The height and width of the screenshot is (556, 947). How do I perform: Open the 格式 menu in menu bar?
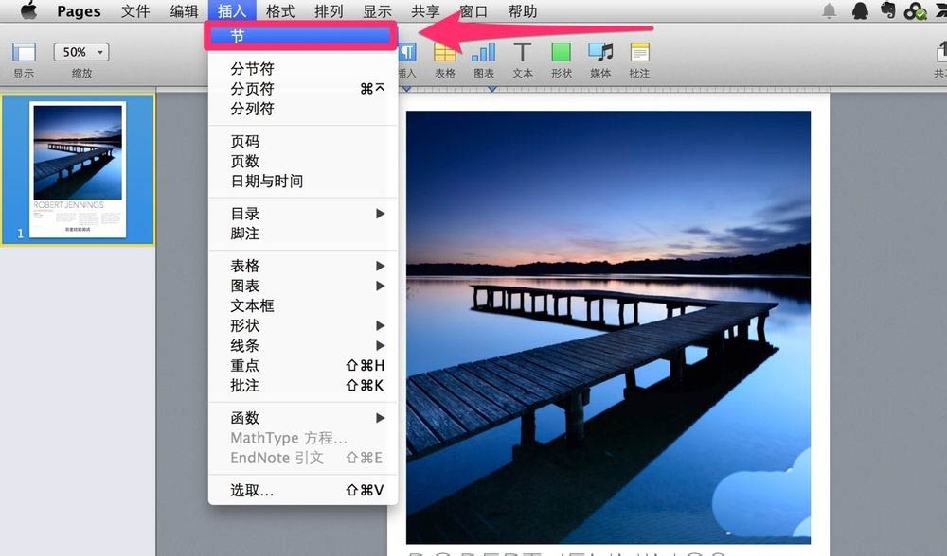tap(280, 11)
